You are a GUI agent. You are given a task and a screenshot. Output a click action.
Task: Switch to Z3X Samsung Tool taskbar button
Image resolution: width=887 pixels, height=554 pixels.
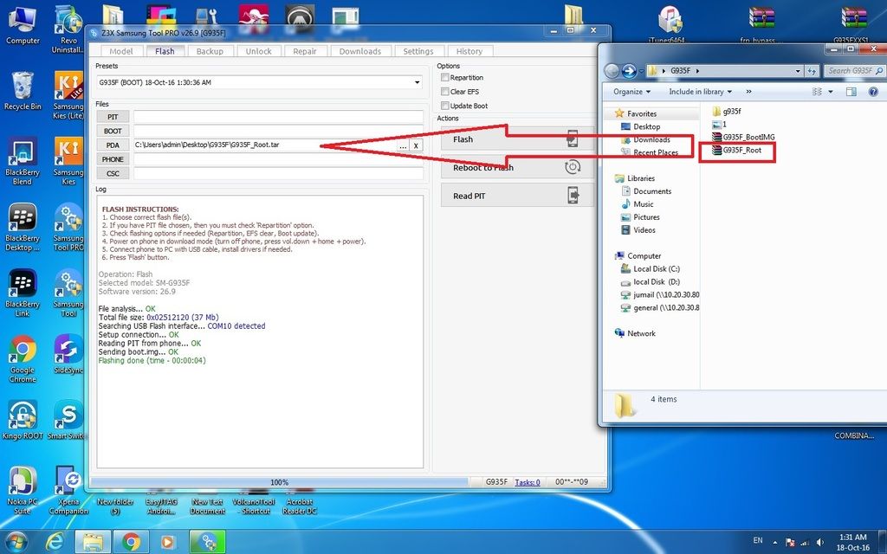[207, 542]
